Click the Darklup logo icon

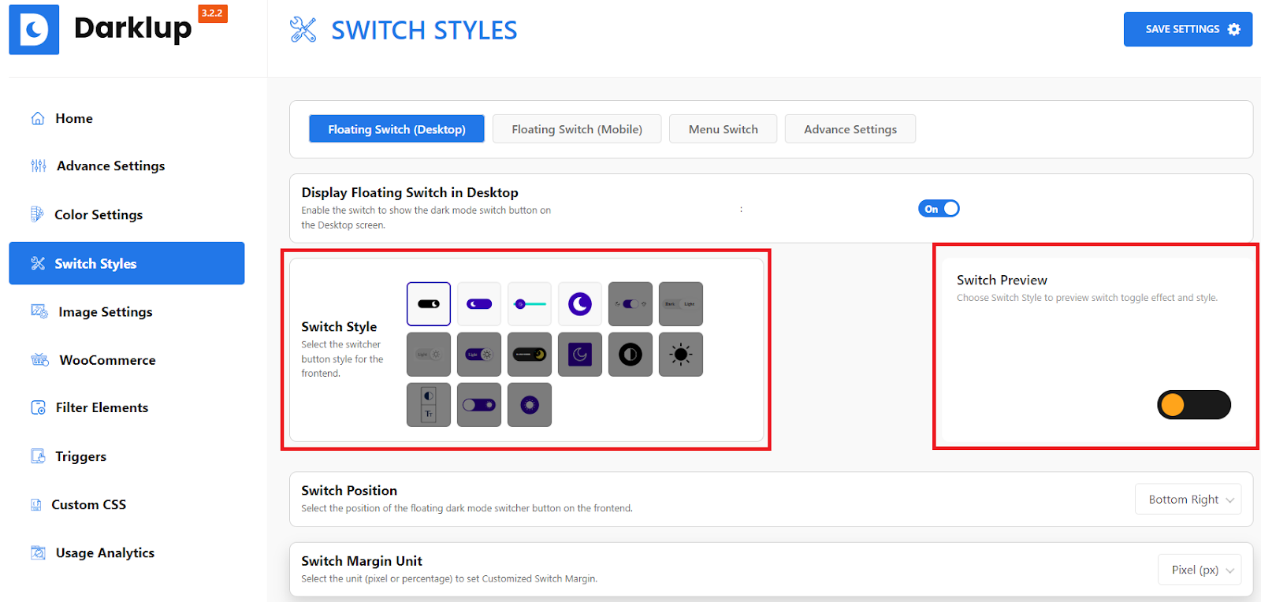pyautogui.click(x=34, y=30)
